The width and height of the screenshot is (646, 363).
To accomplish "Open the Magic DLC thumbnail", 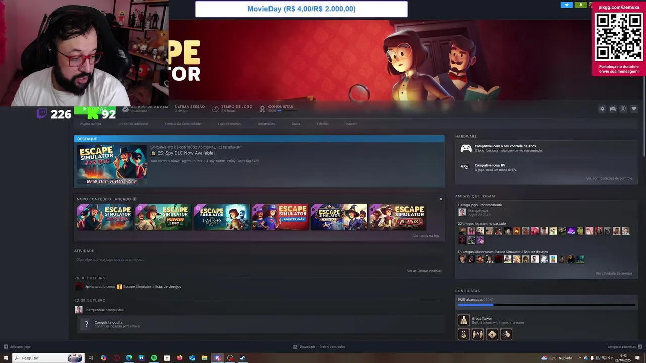I will (339, 217).
